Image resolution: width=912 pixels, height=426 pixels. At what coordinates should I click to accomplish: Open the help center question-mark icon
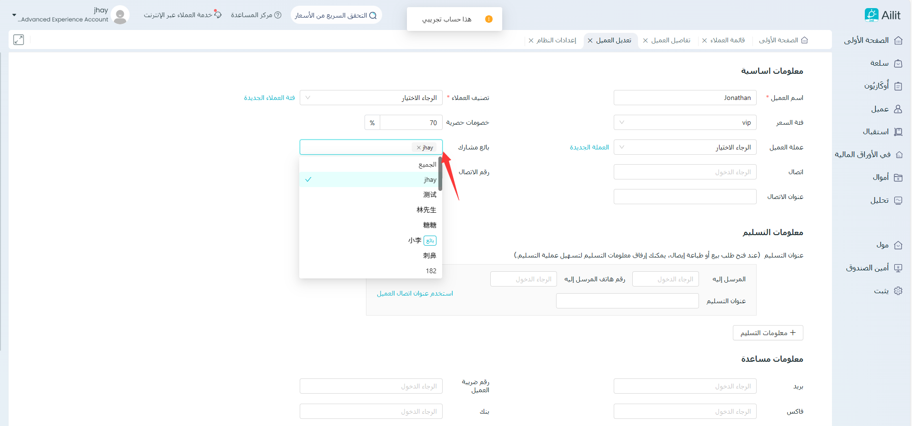pos(278,15)
